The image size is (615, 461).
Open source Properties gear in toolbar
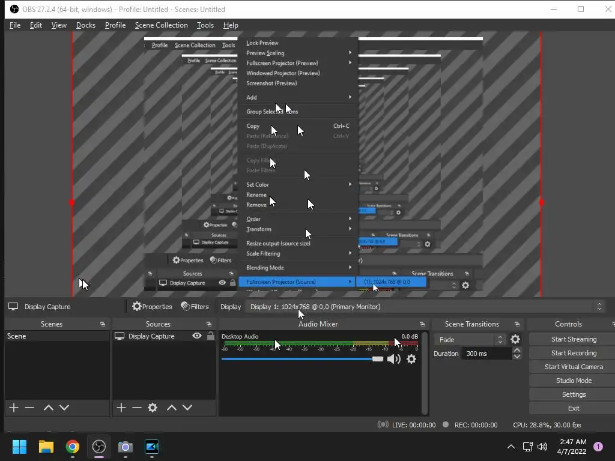(152, 307)
